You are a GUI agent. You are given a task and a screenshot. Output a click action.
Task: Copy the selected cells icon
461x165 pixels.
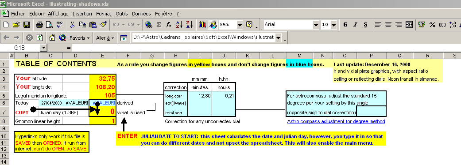pos(83,25)
